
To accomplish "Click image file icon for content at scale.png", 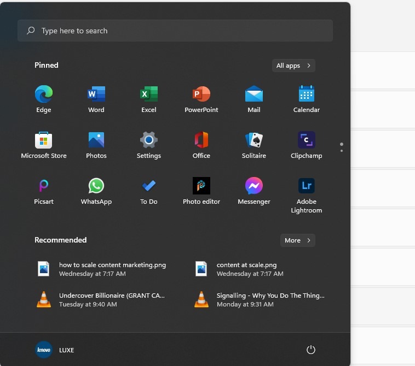I will tap(201, 269).
